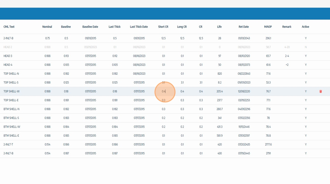Image resolution: width=330 pixels, height=184 pixels.
Task: Click the TOP SHELL-E row name
Action: click(x=11, y=100)
